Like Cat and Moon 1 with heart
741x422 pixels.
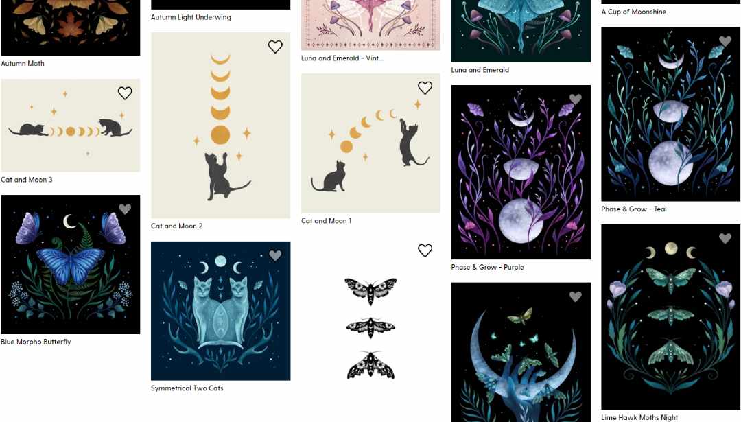pos(425,87)
